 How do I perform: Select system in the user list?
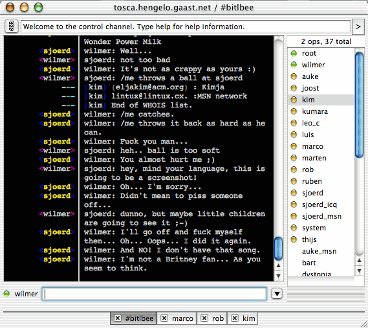321,228
